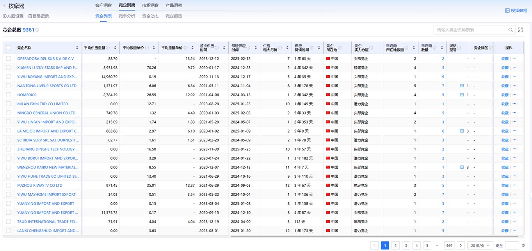532x251 pixels.
Task: Click into the 竞企名称 search field
Action: 471,30
